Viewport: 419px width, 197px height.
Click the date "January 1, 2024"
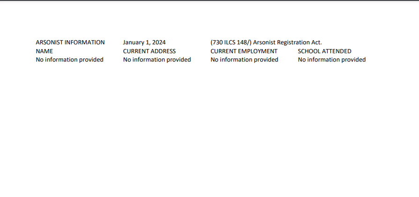click(144, 42)
